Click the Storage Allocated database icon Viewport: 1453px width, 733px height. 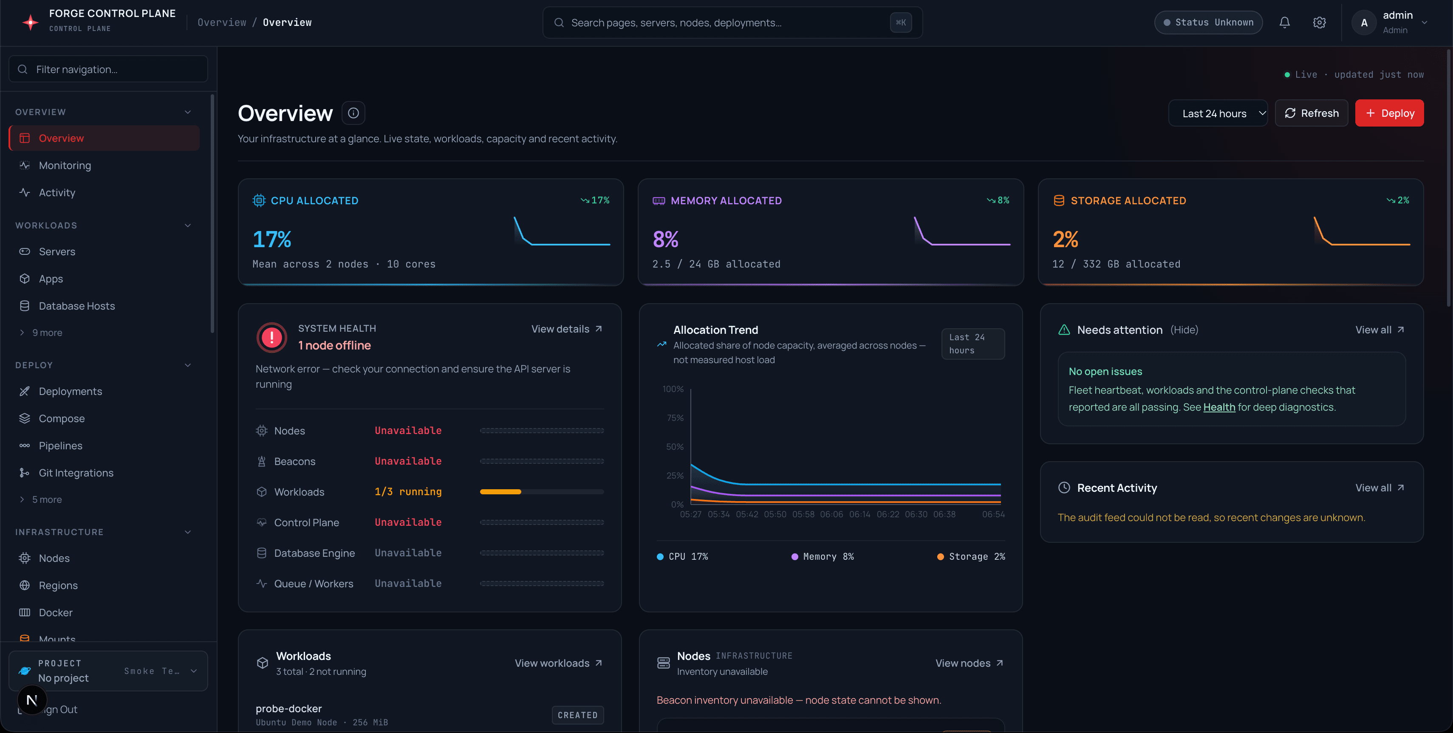1059,200
